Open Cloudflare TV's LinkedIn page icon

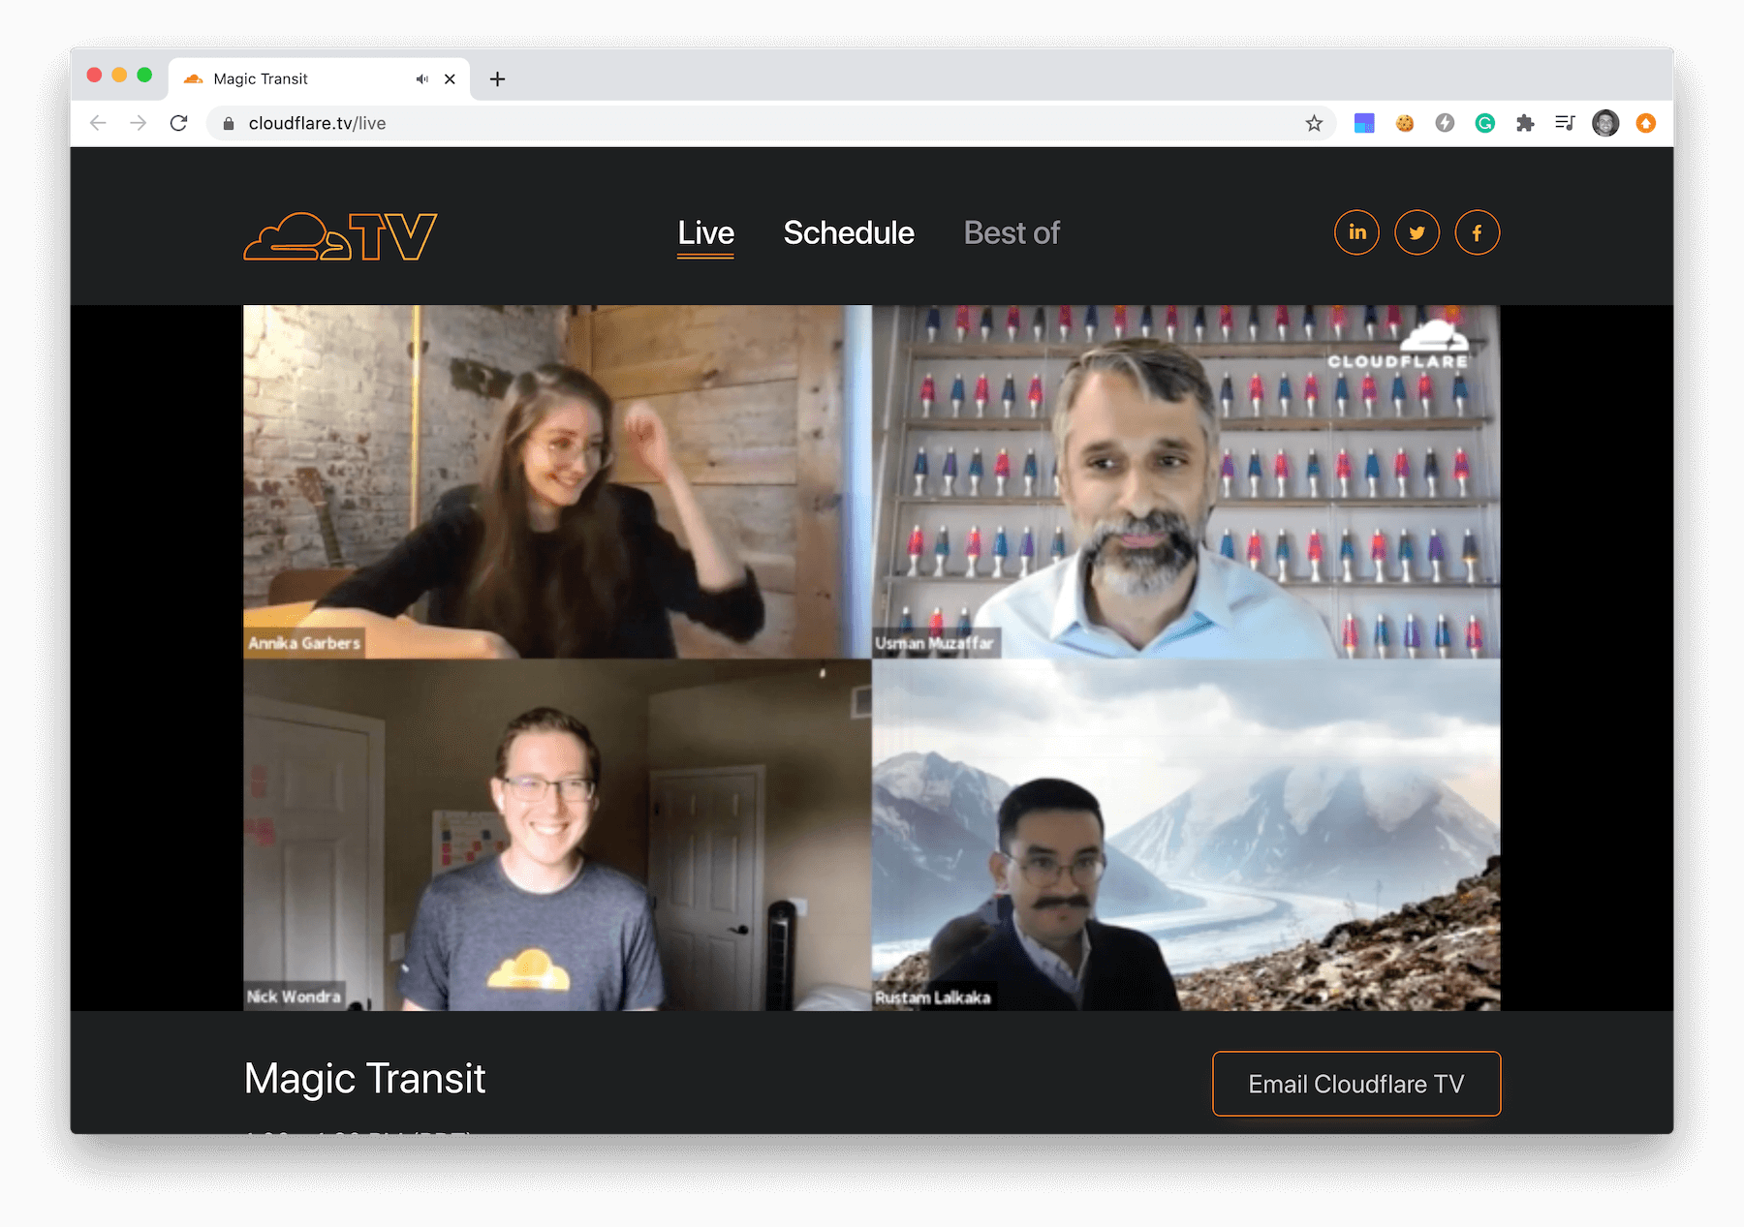point(1356,232)
